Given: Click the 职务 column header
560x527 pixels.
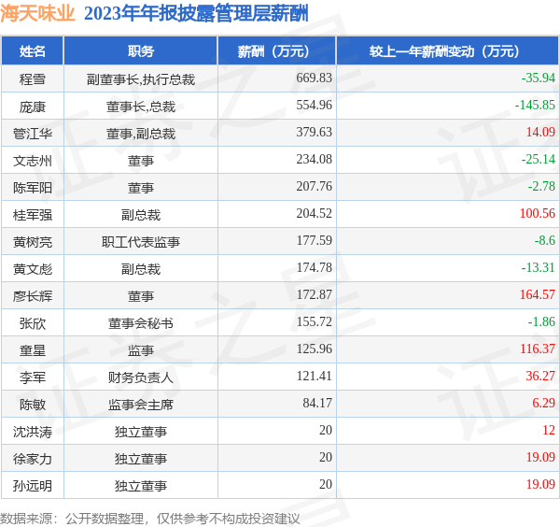Looking at the screenshot, I should tap(141, 51).
